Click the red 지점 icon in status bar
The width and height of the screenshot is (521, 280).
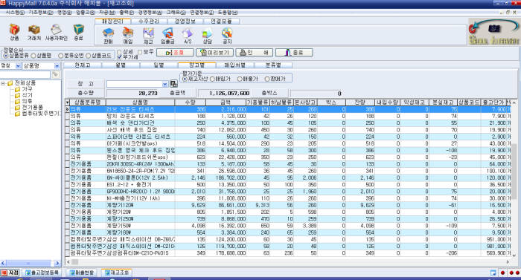pos(4,273)
